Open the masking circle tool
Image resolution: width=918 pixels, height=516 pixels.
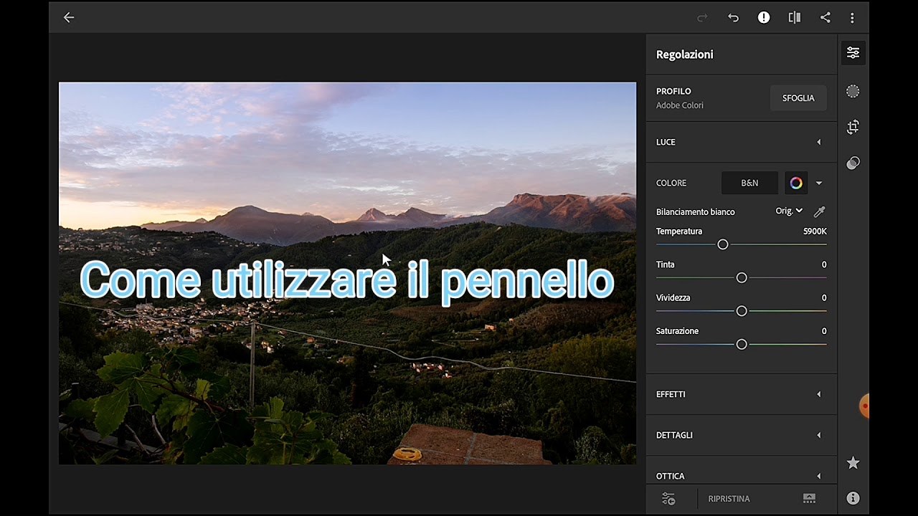(x=853, y=91)
